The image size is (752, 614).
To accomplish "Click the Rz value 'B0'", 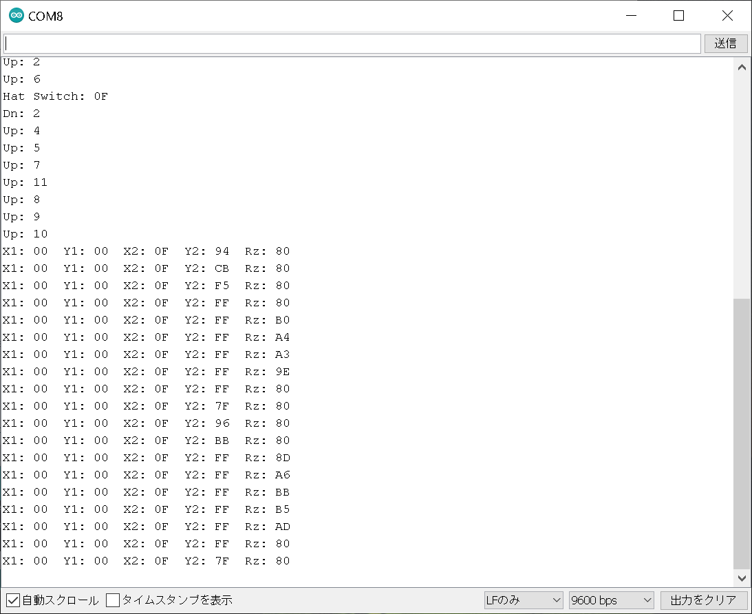I will (x=283, y=320).
